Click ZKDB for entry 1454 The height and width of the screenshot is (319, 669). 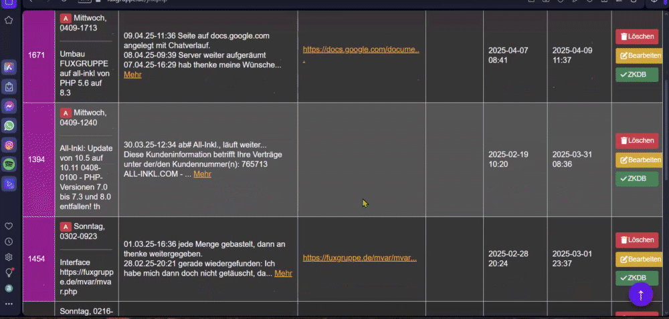point(637,278)
